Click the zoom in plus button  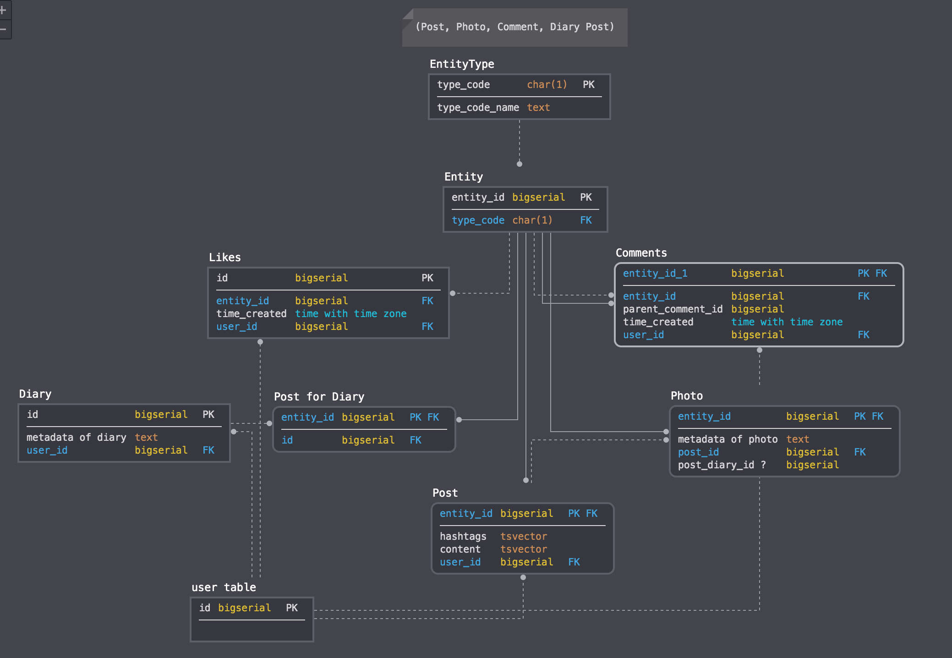coord(4,10)
